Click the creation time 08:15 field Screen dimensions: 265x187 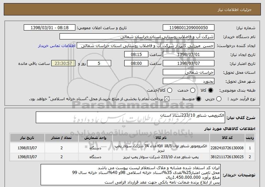pyautogui.click(x=136, y=55)
